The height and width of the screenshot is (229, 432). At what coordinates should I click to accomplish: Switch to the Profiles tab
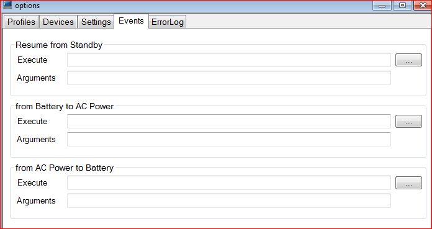pos(21,22)
